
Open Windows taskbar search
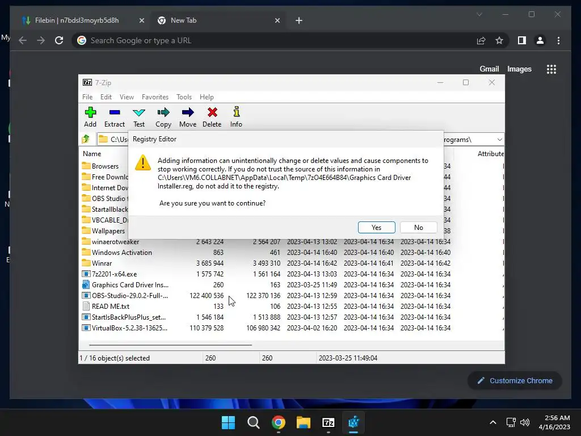tap(254, 422)
